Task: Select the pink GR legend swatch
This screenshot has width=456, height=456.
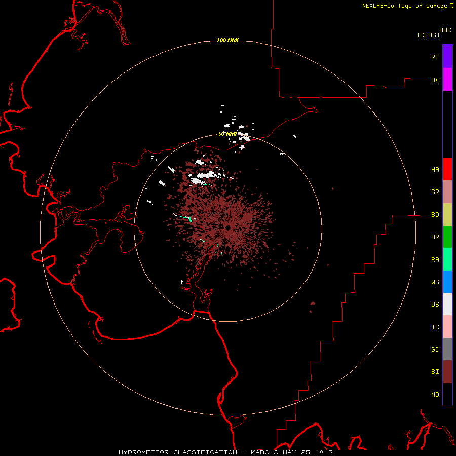Action: click(447, 192)
